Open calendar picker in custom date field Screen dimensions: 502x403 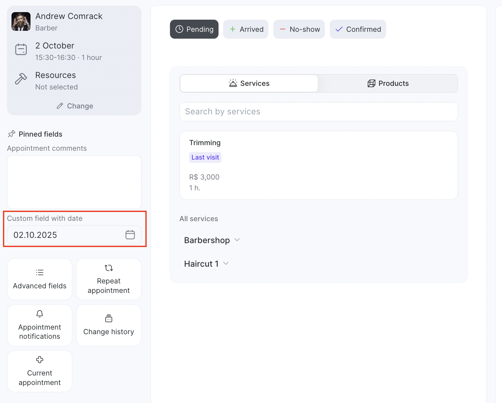[x=130, y=235]
